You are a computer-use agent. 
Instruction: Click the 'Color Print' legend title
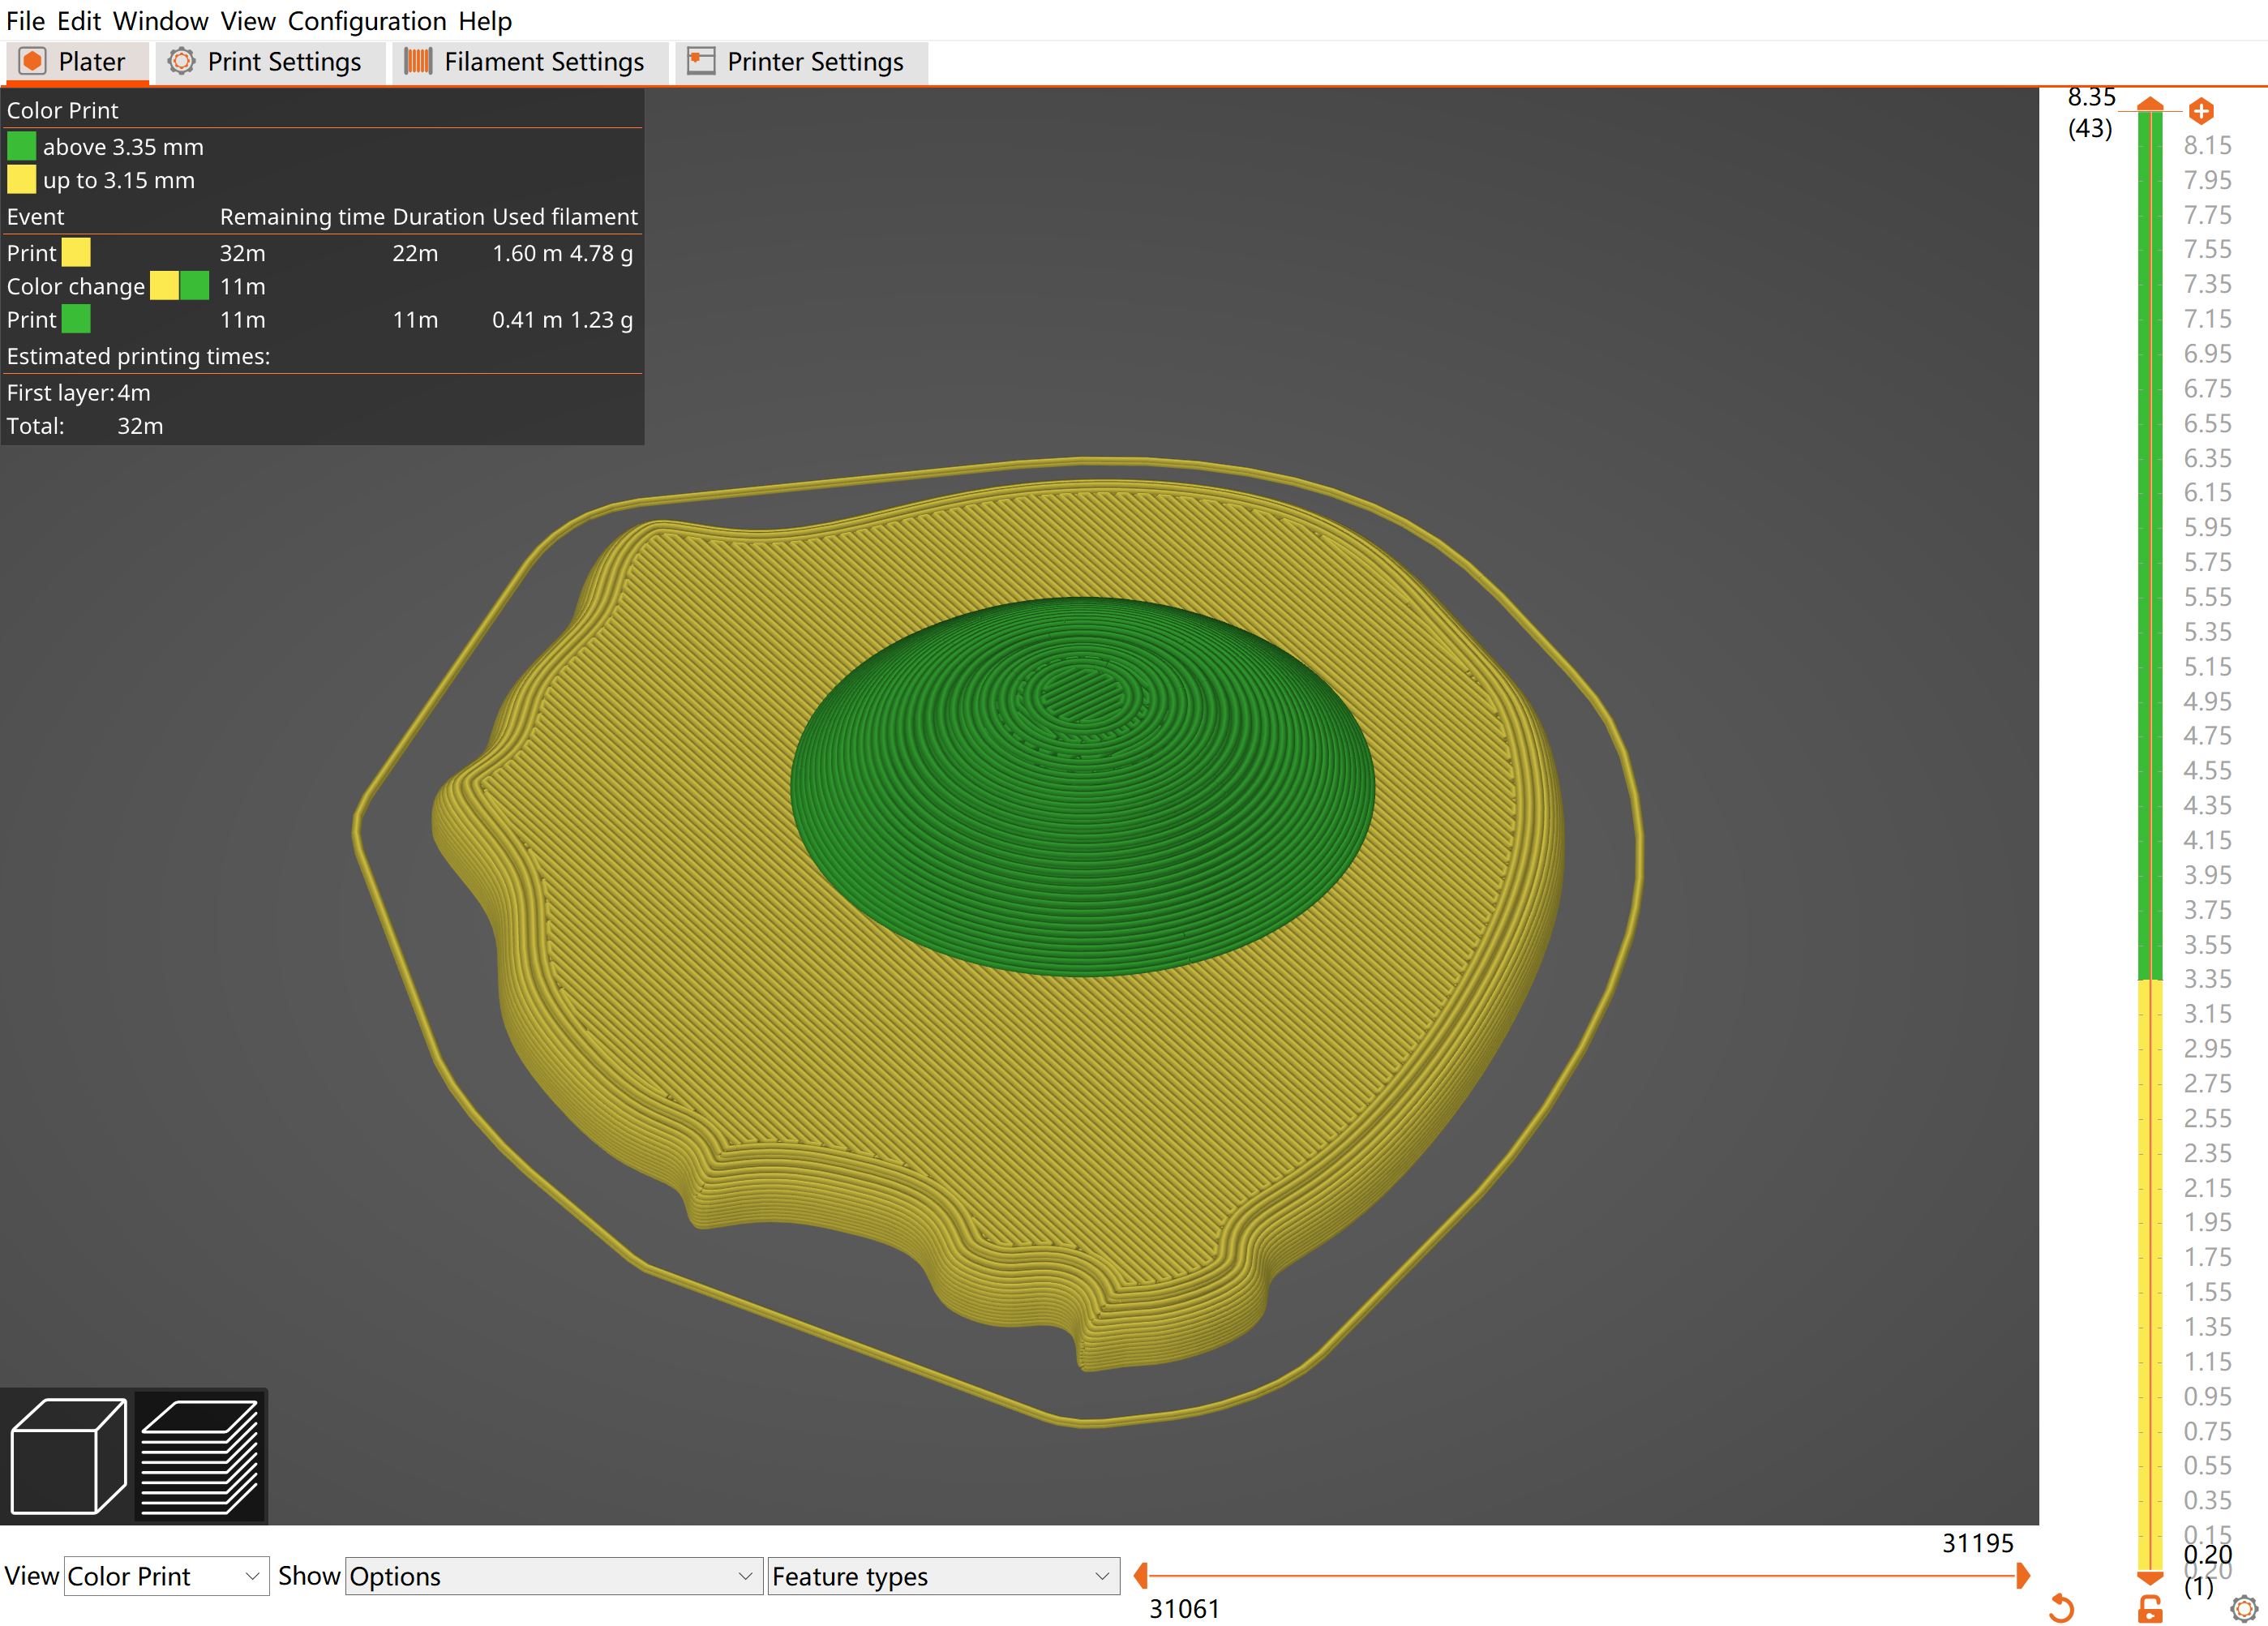click(x=62, y=110)
